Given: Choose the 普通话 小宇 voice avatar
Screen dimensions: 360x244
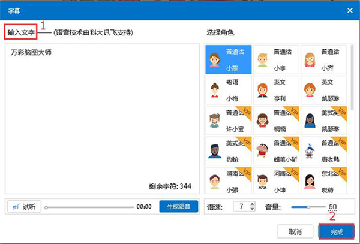Looking at the screenshot, I should tap(276, 59).
